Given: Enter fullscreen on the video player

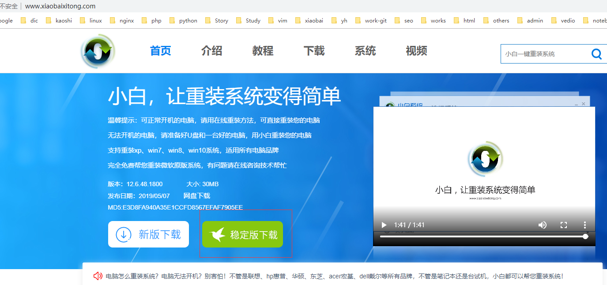Looking at the screenshot, I should click(x=563, y=225).
